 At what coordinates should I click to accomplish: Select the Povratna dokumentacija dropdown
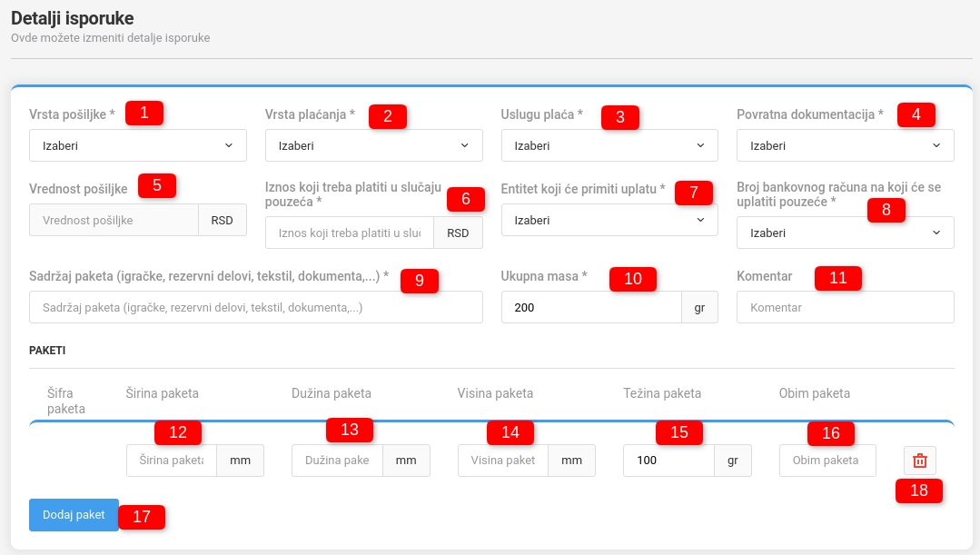pyautogui.click(x=845, y=145)
